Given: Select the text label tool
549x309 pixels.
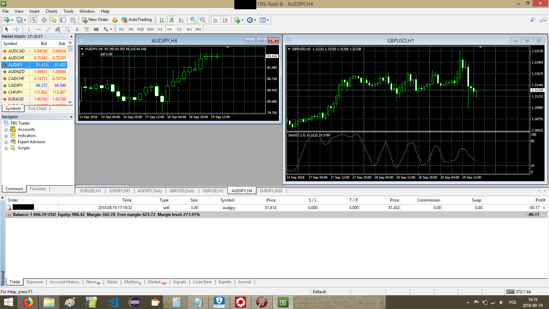Looking at the screenshot, I should (86, 29).
